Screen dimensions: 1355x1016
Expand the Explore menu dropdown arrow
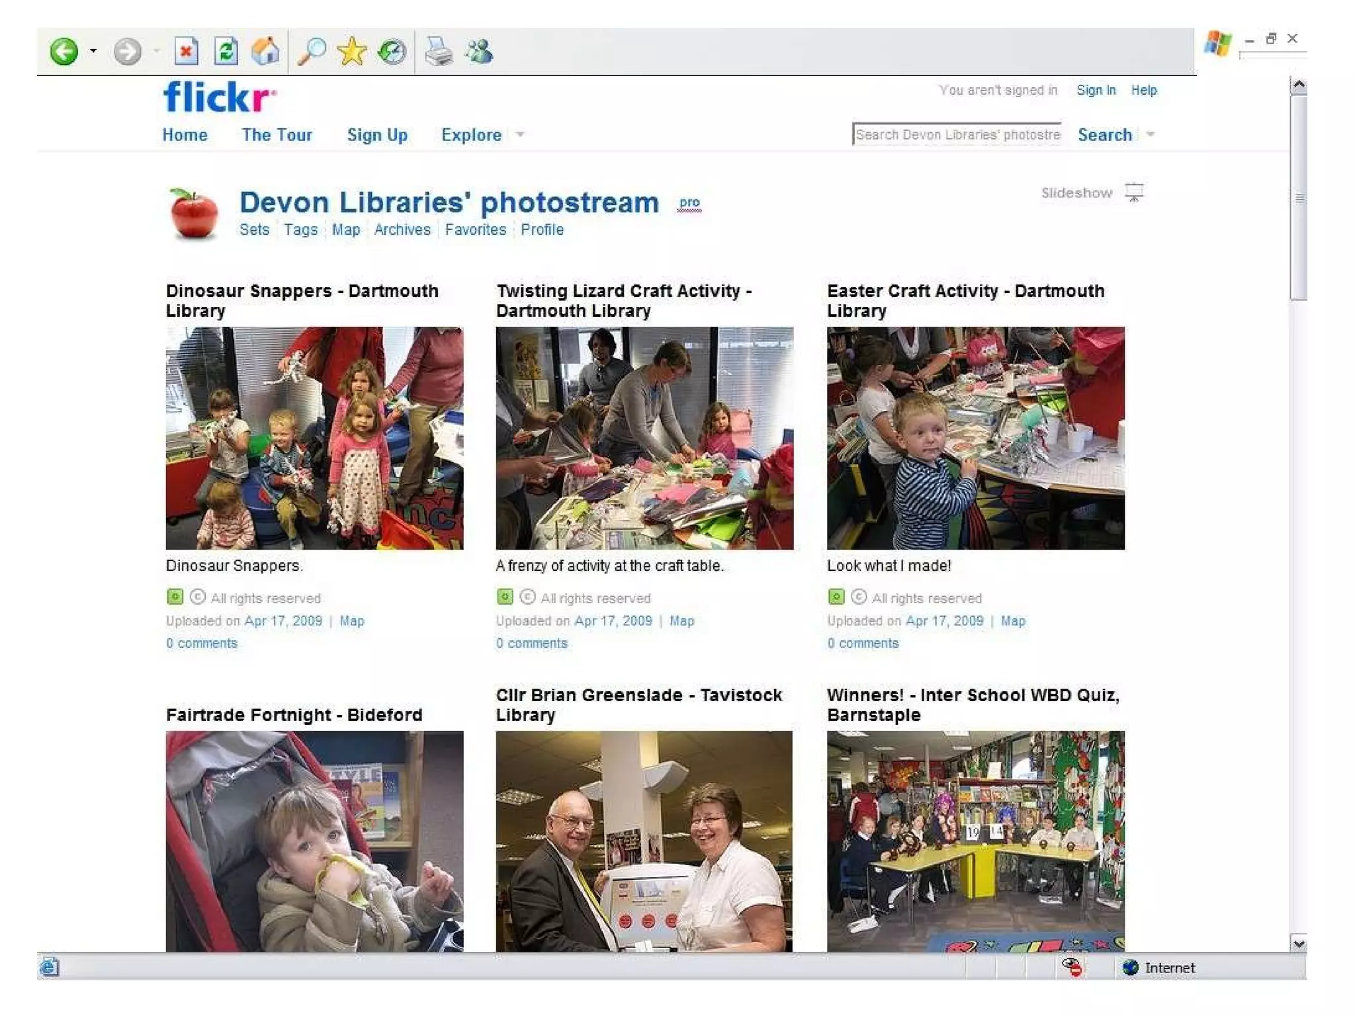(520, 135)
